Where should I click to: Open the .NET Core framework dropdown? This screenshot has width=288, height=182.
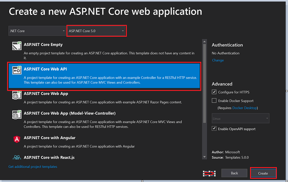pos(37,31)
